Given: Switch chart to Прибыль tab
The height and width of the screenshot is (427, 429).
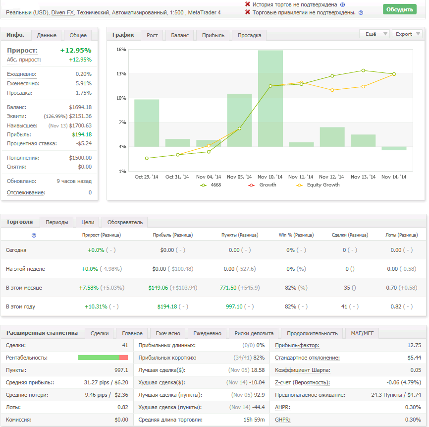Looking at the screenshot, I should 213,35.
